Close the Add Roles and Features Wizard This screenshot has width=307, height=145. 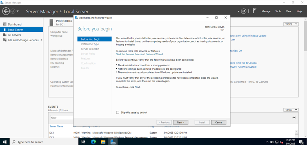[225, 18]
